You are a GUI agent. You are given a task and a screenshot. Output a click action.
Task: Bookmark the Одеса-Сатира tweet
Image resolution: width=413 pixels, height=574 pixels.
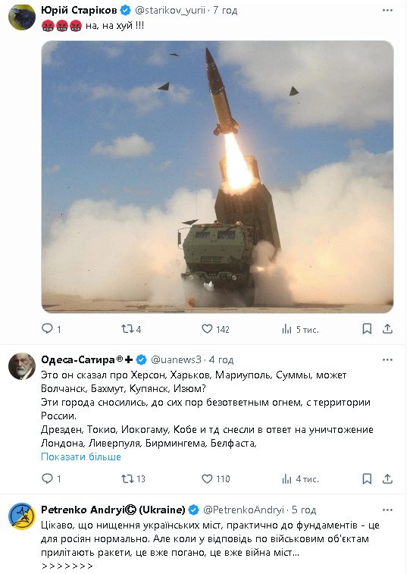point(367,478)
